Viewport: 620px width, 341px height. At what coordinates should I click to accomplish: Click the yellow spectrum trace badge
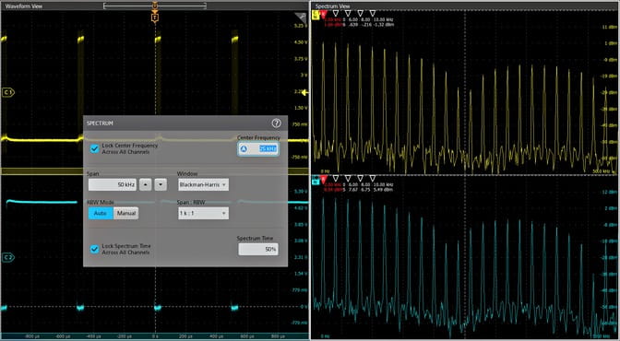316,15
